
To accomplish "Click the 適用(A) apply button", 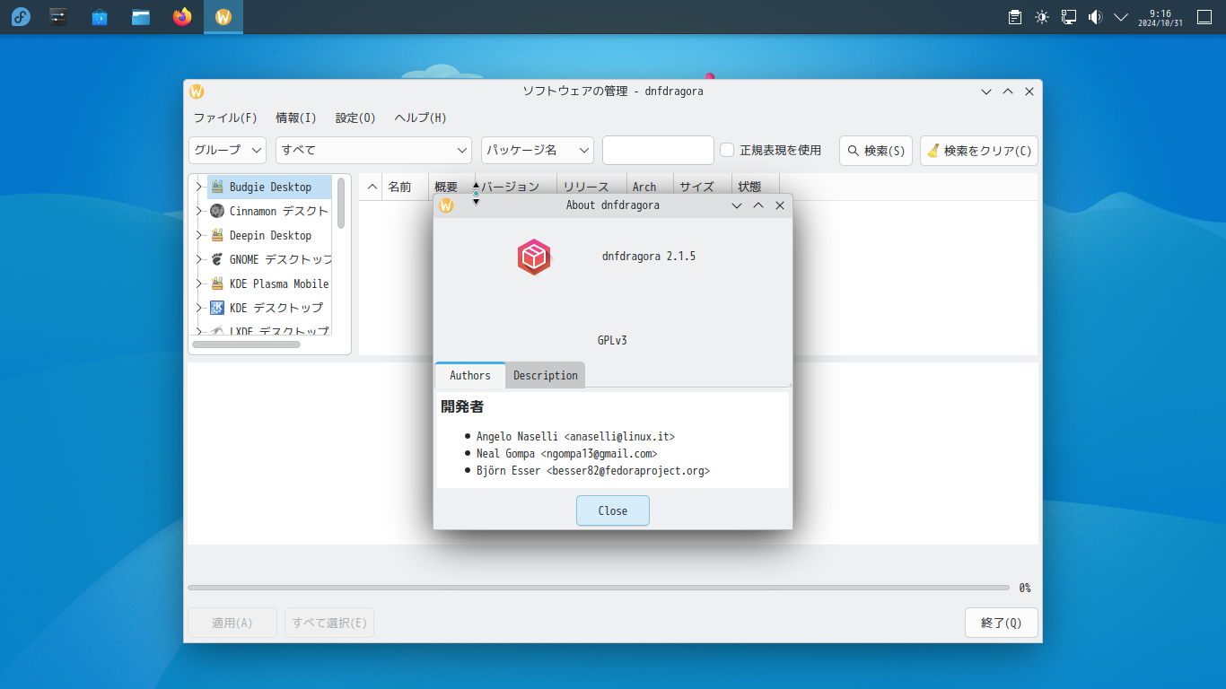I will point(232,623).
